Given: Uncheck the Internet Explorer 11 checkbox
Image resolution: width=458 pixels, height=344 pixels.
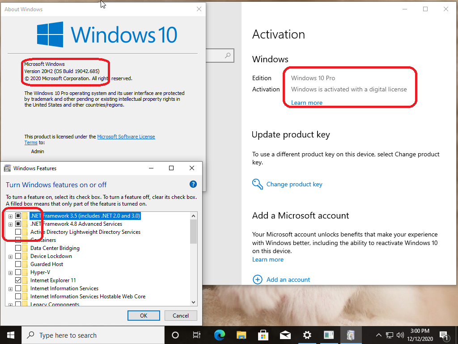Looking at the screenshot, I should pyautogui.click(x=18, y=280).
